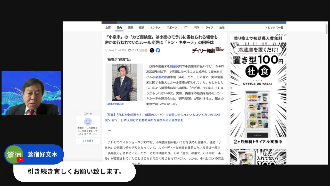Click the smiley face in comment widget
Image resolution: width=330 pixels, height=186 pixels.
pos(88,121)
